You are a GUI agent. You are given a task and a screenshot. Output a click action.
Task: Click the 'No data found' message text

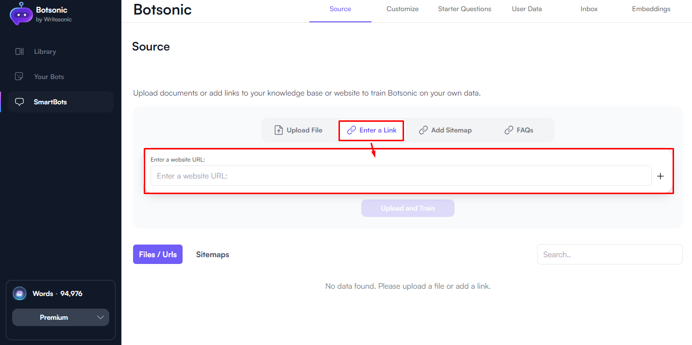pos(408,286)
